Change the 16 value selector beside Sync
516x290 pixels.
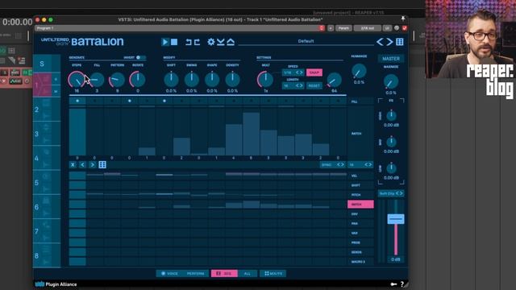click(x=360, y=164)
